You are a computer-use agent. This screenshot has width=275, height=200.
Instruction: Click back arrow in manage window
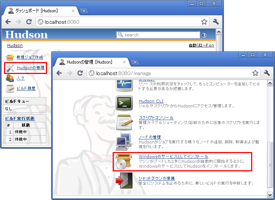point(59,73)
